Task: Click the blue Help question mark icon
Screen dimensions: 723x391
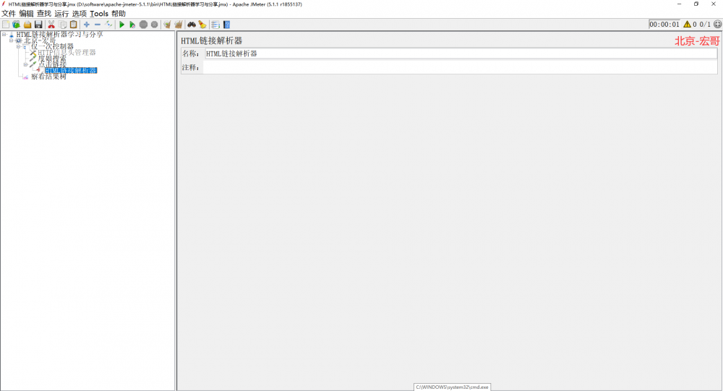Action: click(226, 25)
